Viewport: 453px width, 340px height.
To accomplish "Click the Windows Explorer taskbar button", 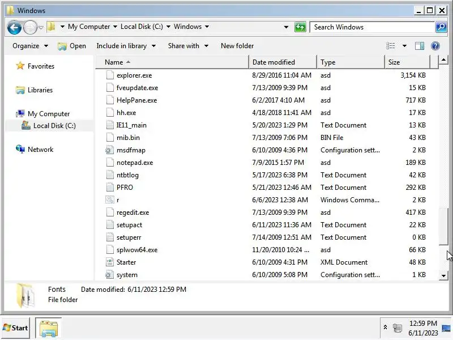I will click(x=49, y=328).
